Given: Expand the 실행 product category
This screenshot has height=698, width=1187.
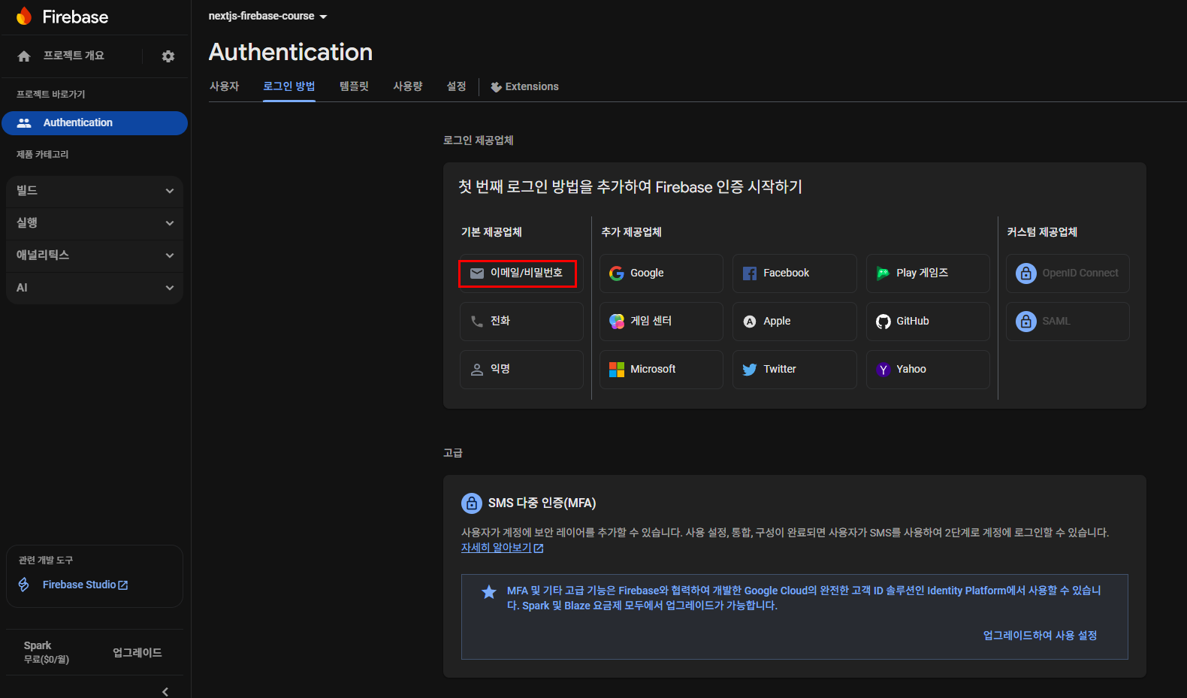Looking at the screenshot, I should [95, 223].
